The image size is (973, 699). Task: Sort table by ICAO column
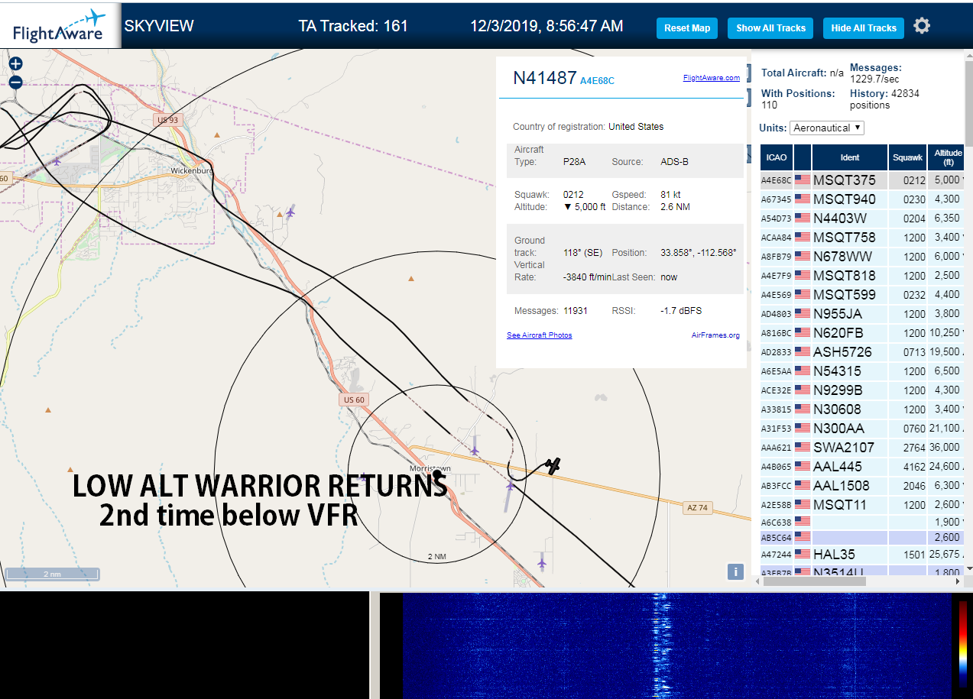pos(777,157)
